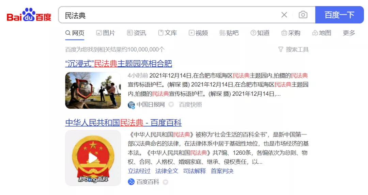The height and width of the screenshot is (195, 368).
Task: Click the 百度一下 search button
Action: tap(339, 15)
